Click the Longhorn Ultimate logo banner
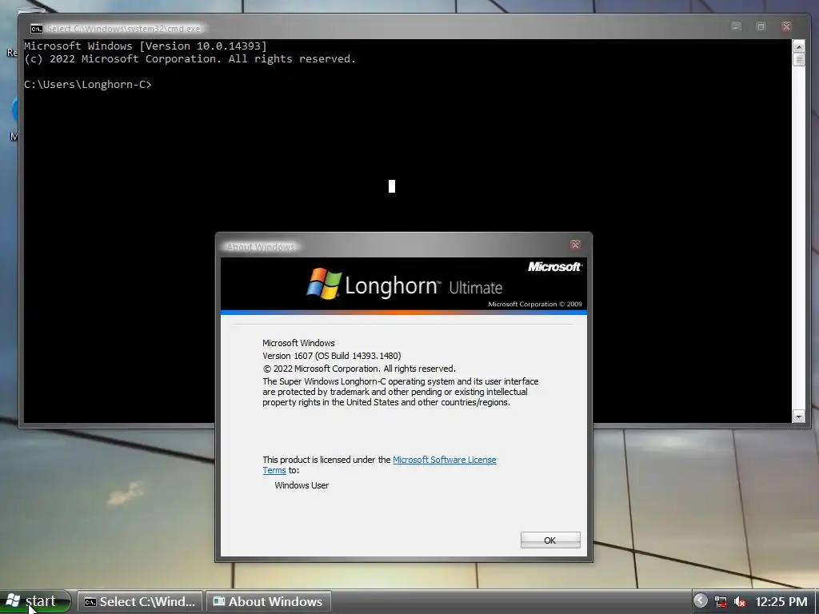 coord(404,285)
